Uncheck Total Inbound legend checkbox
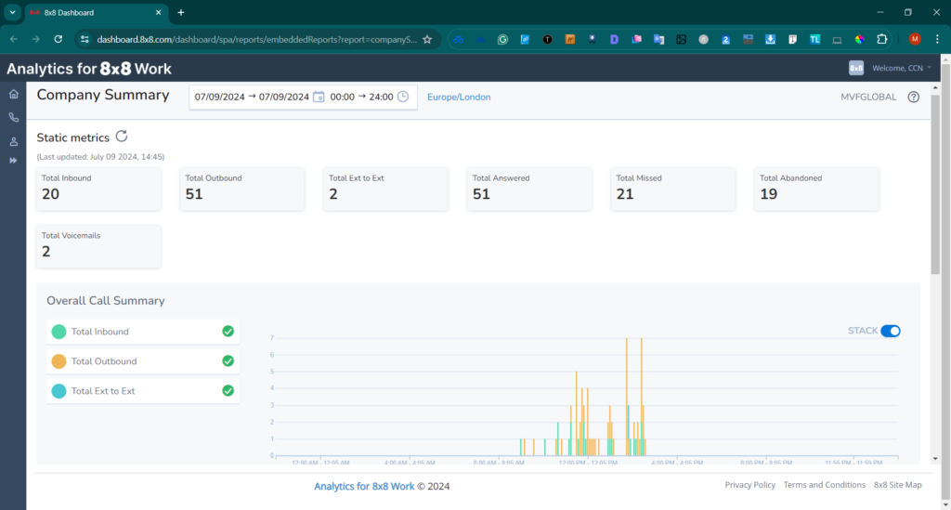This screenshot has width=951, height=510. click(228, 332)
